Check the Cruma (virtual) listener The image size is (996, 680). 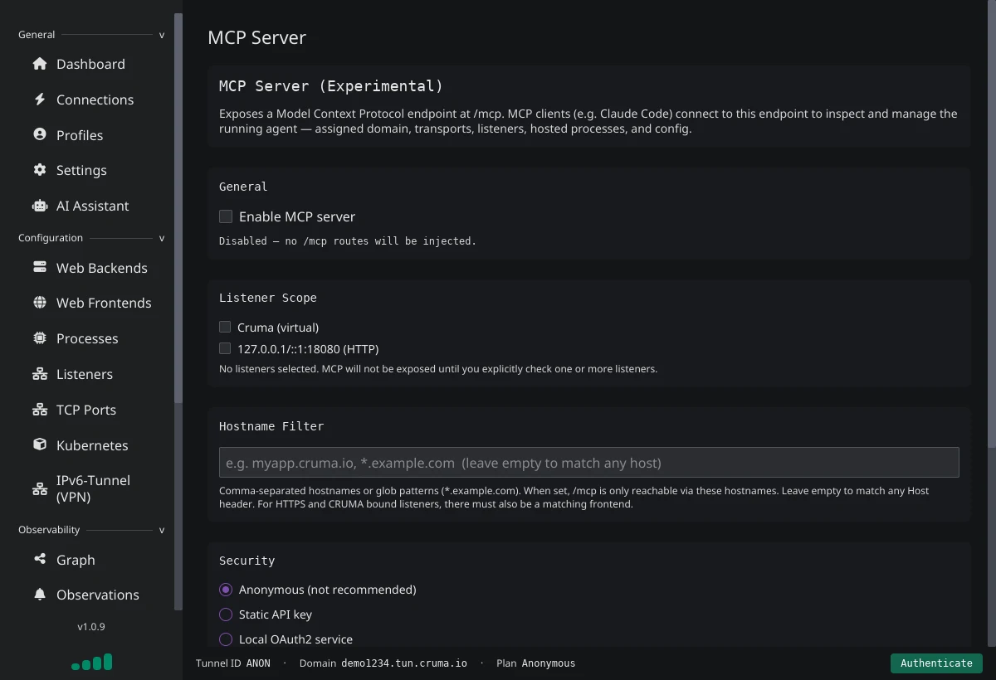pos(225,327)
